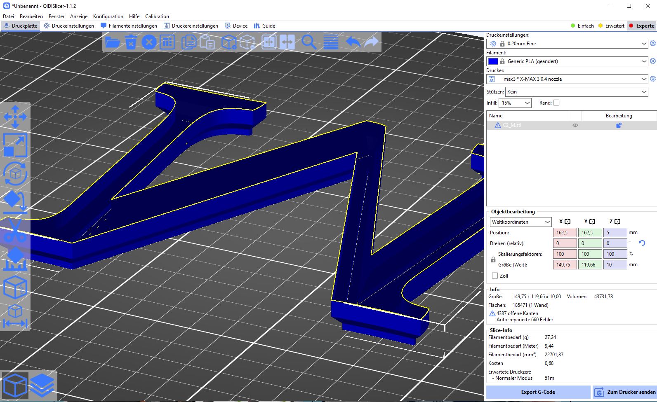
Task: Click the Split to objects icon
Action: click(x=269, y=42)
